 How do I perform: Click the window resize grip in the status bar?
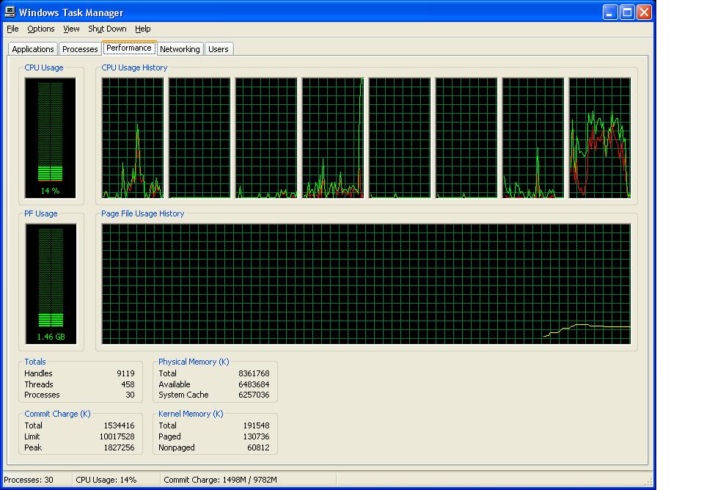coord(649,482)
